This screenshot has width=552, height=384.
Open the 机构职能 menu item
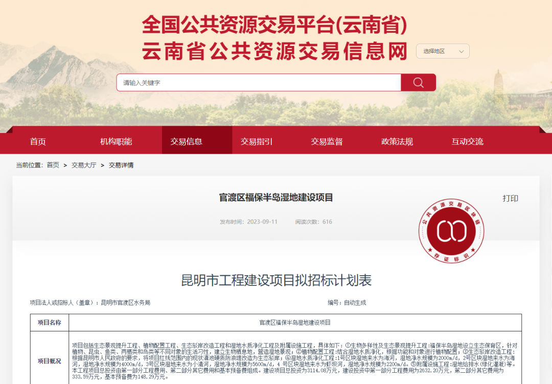point(116,141)
